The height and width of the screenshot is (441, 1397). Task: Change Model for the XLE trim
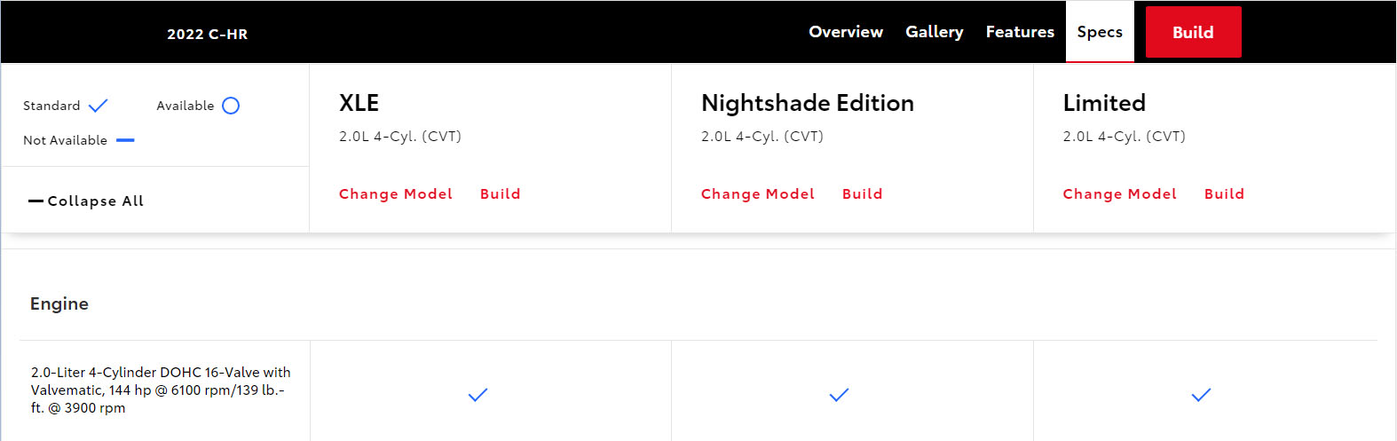click(396, 194)
